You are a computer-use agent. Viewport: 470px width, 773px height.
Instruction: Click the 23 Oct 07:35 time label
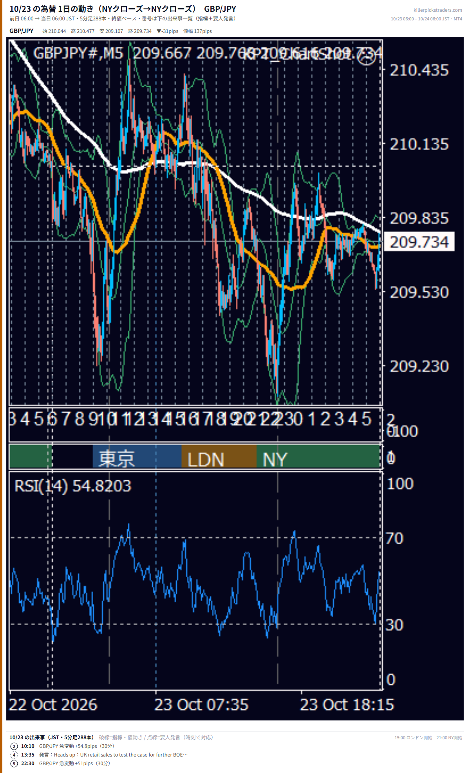201,705
